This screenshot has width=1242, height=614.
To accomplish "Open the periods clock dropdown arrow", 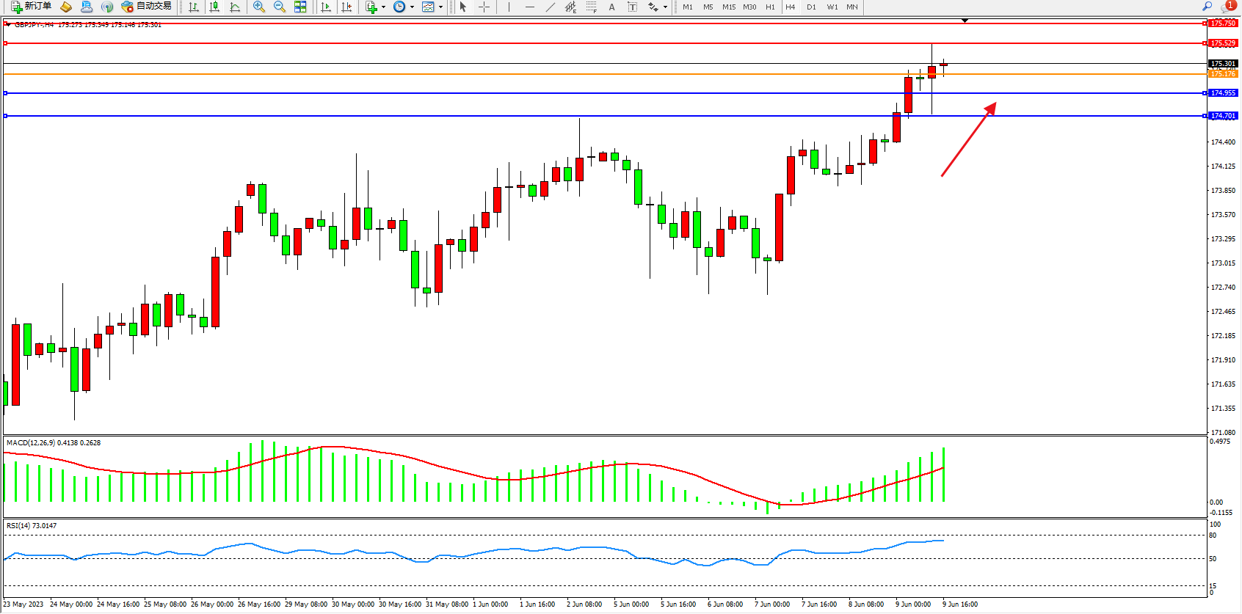I will [x=412, y=7].
